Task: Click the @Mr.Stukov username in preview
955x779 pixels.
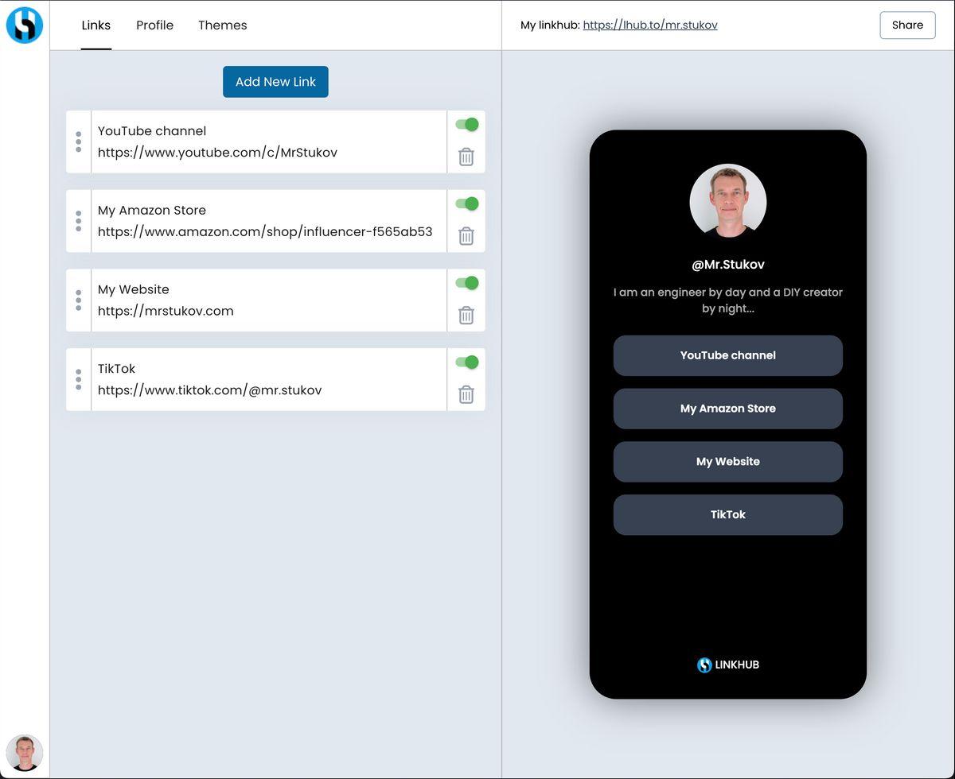Action: click(x=728, y=265)
